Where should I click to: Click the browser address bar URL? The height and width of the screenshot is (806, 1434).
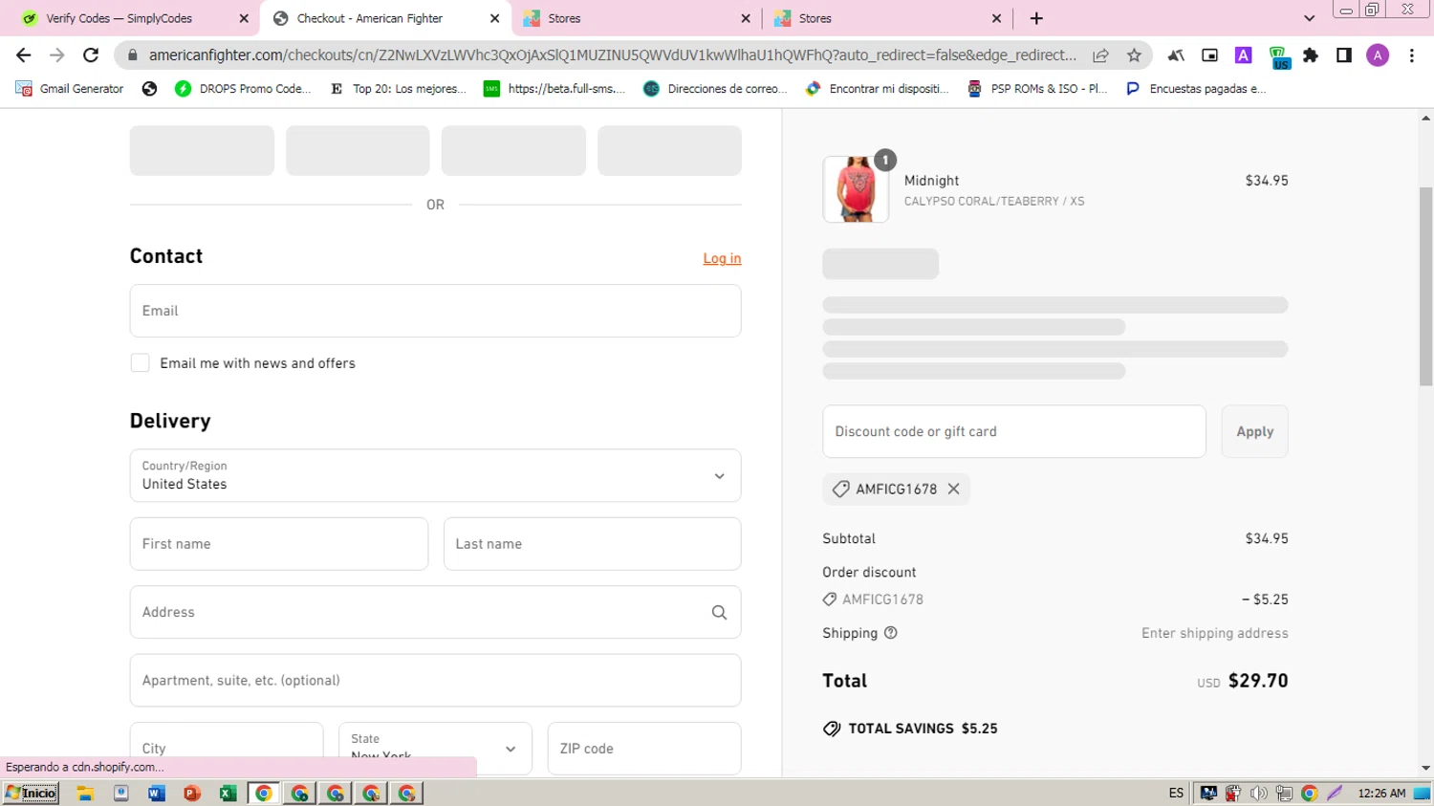(612, 55)
